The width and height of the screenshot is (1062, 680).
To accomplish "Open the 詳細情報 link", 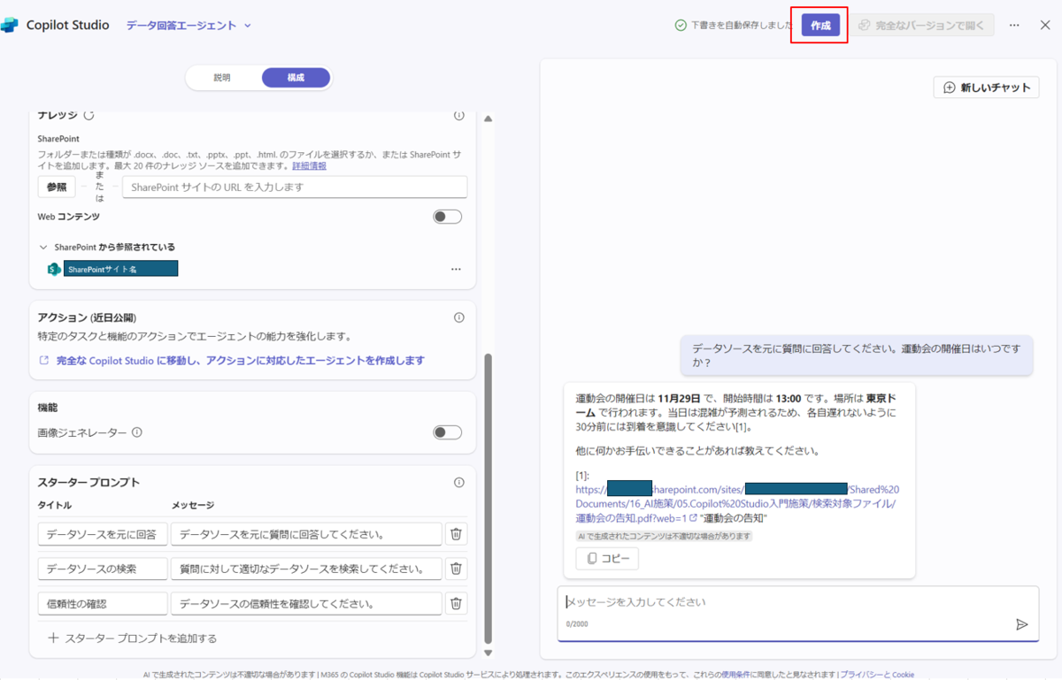I will [x=309, y=165].
